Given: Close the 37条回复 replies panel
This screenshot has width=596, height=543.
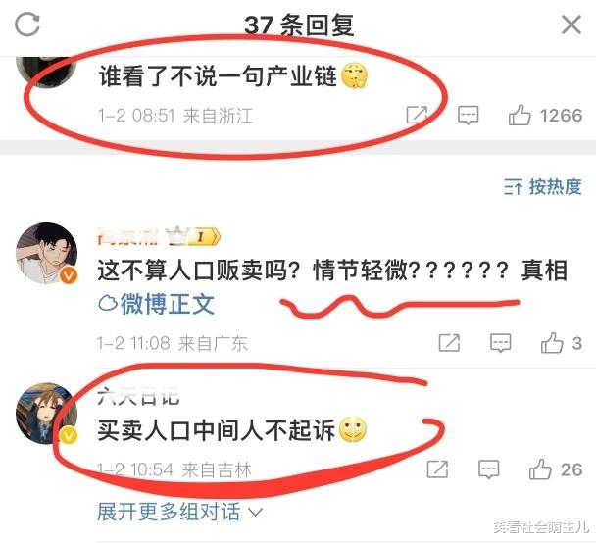Looking at the screenshot, I should 571,25.
